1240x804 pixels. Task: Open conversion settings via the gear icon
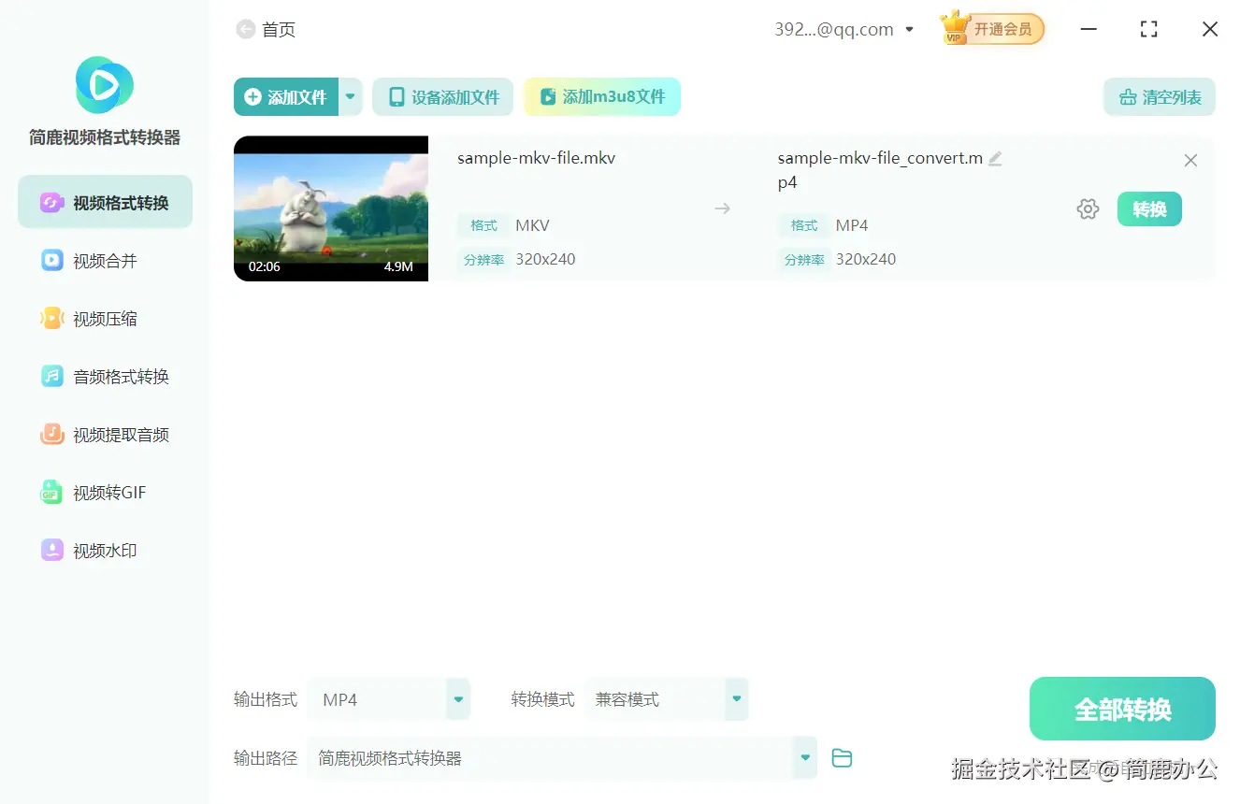1088,208
